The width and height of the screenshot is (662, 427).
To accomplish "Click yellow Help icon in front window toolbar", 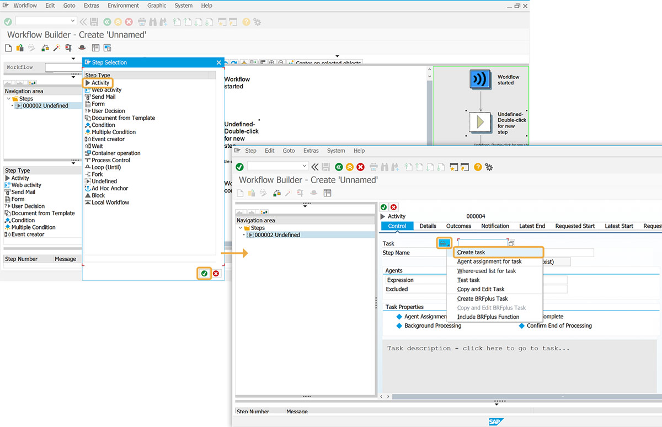I will click(x=478, y=167).
